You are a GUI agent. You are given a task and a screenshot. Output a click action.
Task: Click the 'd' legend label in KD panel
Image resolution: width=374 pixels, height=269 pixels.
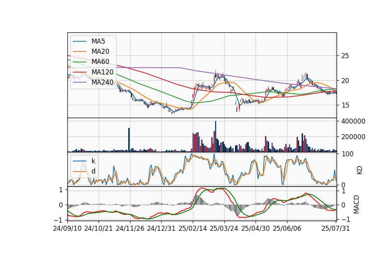[x=93, y=171]
